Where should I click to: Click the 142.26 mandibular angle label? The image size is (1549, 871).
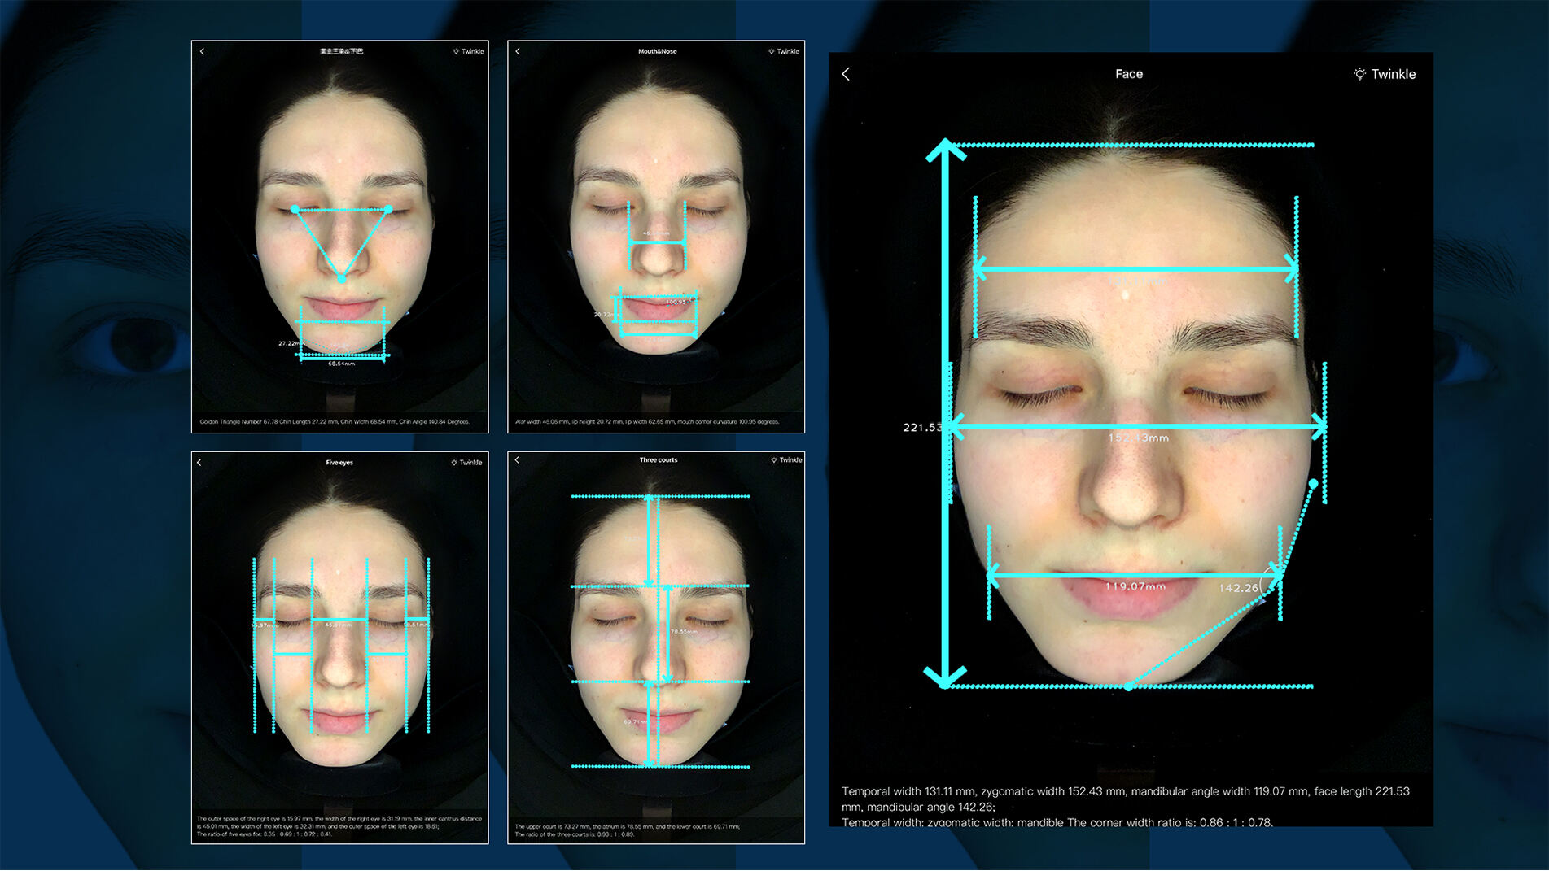coord(1238,588)
